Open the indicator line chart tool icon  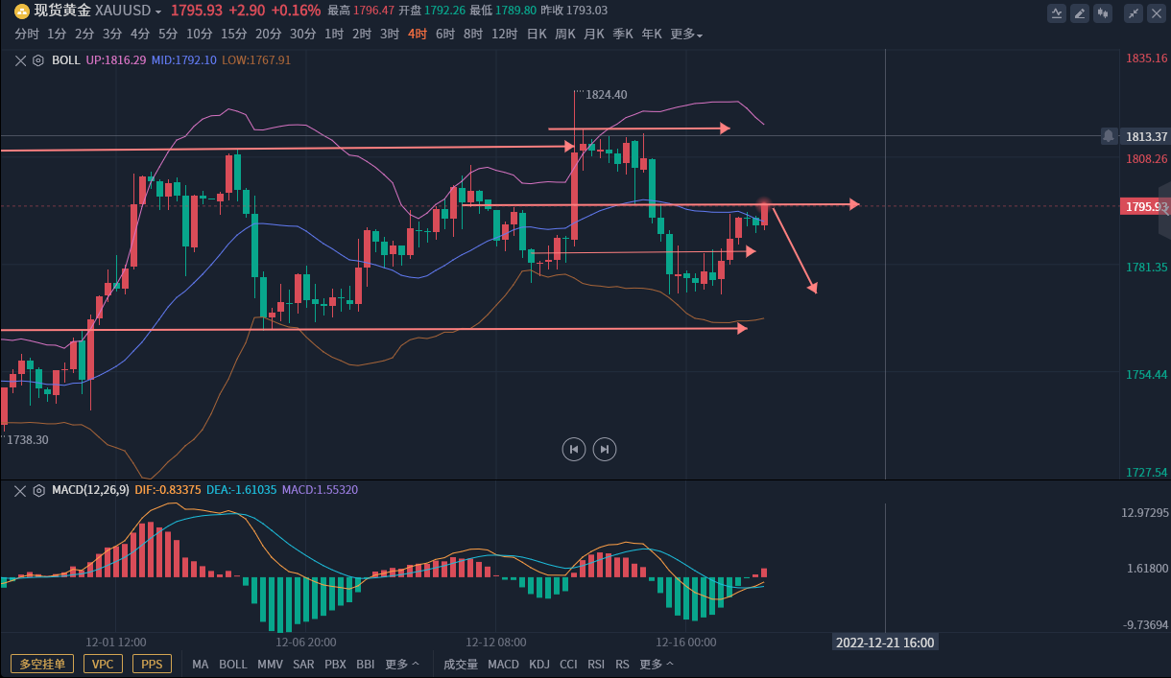point(1057,13)
